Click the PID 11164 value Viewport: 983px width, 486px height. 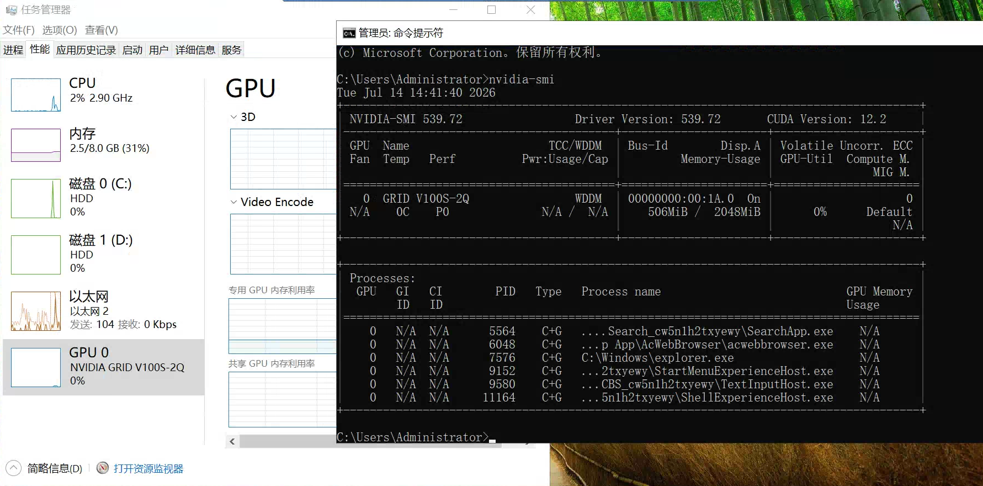coord(499,398)
